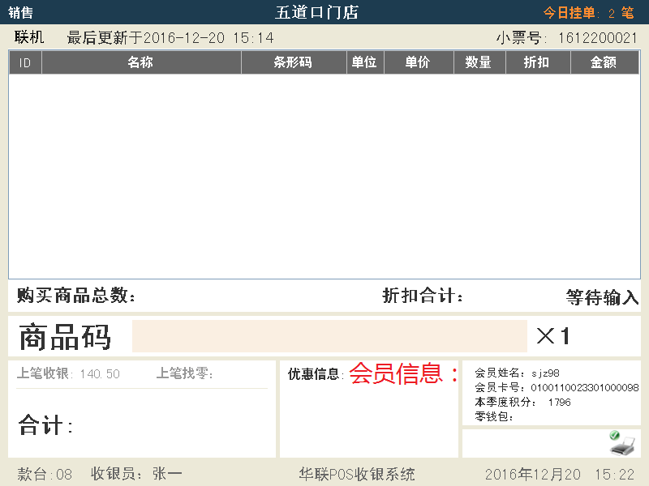Screen dimensions: 649x486
Task: Click the ID column header
Action: (25, 62)
